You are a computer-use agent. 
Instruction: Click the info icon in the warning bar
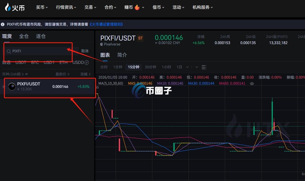(x=3, y=24)
